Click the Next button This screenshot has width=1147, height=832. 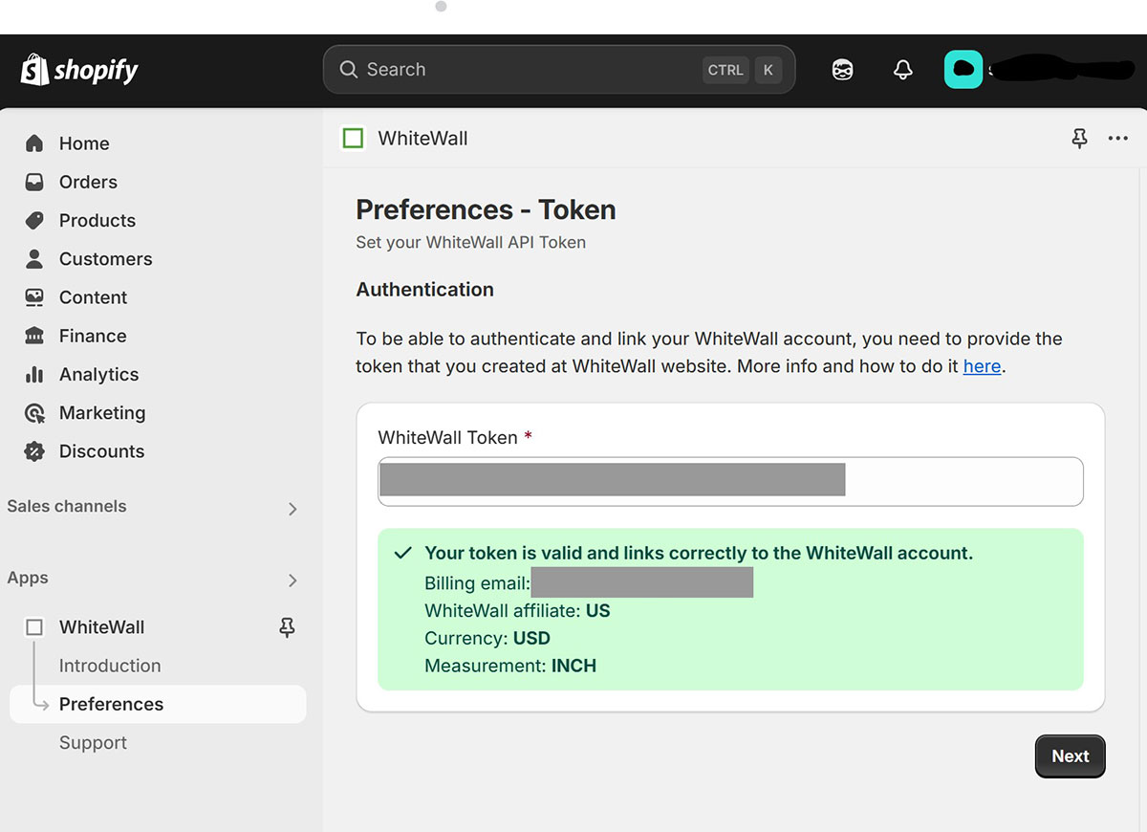pyautogui.click(x=1070, y=756)
